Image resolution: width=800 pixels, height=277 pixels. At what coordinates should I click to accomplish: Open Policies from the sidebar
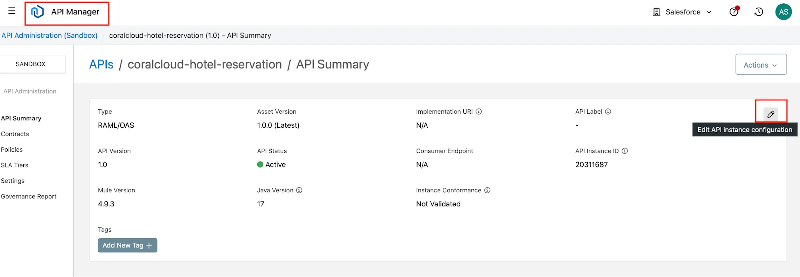click(12, 150)
